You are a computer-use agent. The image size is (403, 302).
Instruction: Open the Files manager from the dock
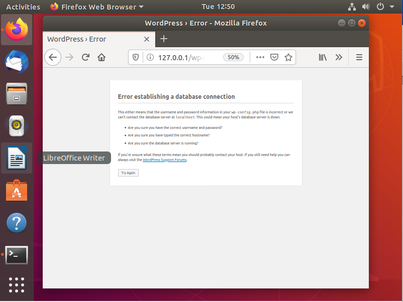click(x=17, y=94)
